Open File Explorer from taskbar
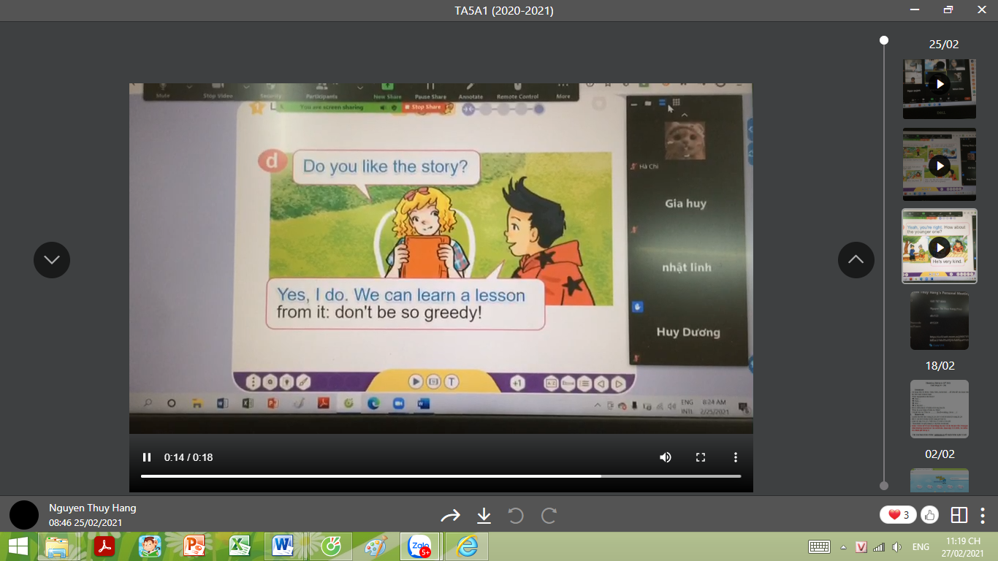 tap(57, 546)
